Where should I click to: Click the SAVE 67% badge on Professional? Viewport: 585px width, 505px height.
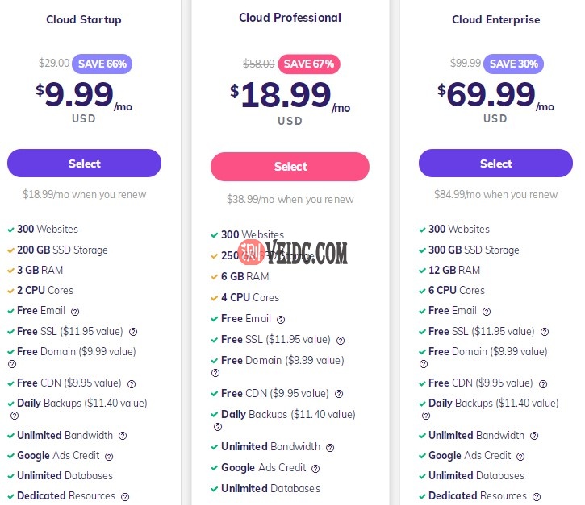[x=309, y=64]
